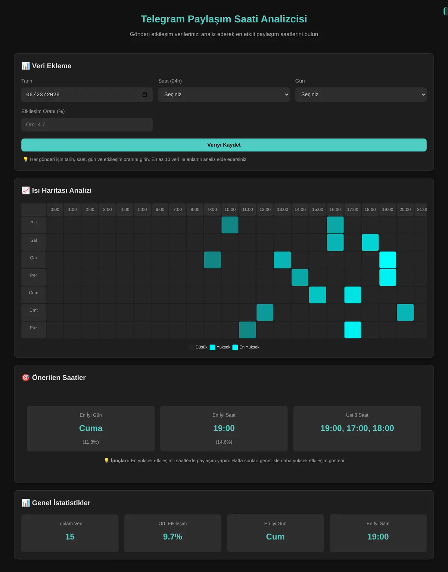
Task: Click the Sal 18:00 heatmap cell
Action: pyautogui.click(x=370, y=243)
